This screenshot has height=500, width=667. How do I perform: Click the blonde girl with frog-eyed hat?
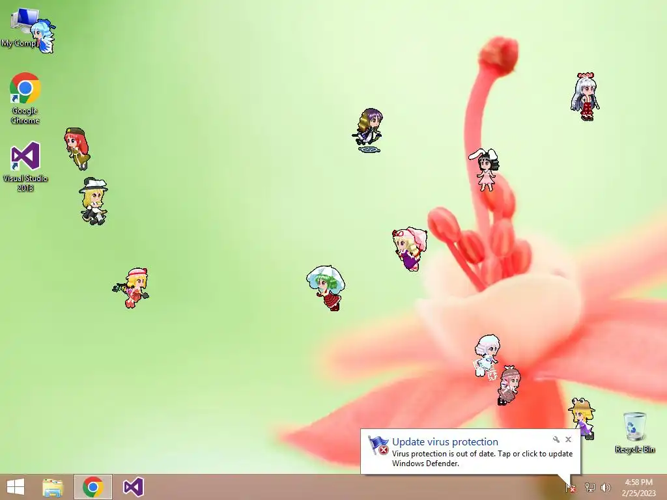pos(582,418)
